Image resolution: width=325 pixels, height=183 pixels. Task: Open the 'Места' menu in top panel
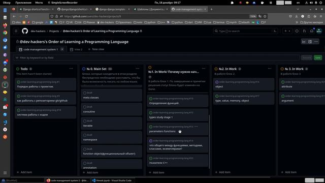[39, 3]
